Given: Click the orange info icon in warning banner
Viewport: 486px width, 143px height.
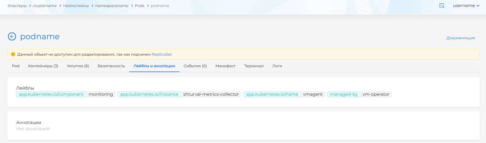Looking at the screenshot, I should point(13,54).
